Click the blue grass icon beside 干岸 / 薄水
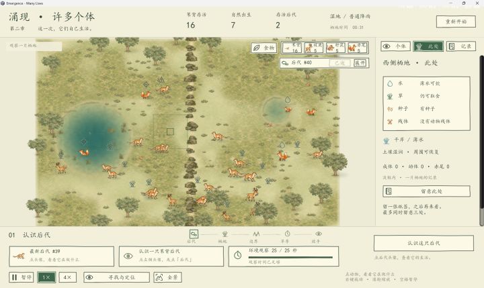The height and width of the screenshot is (288, 484). pos(386,140)
